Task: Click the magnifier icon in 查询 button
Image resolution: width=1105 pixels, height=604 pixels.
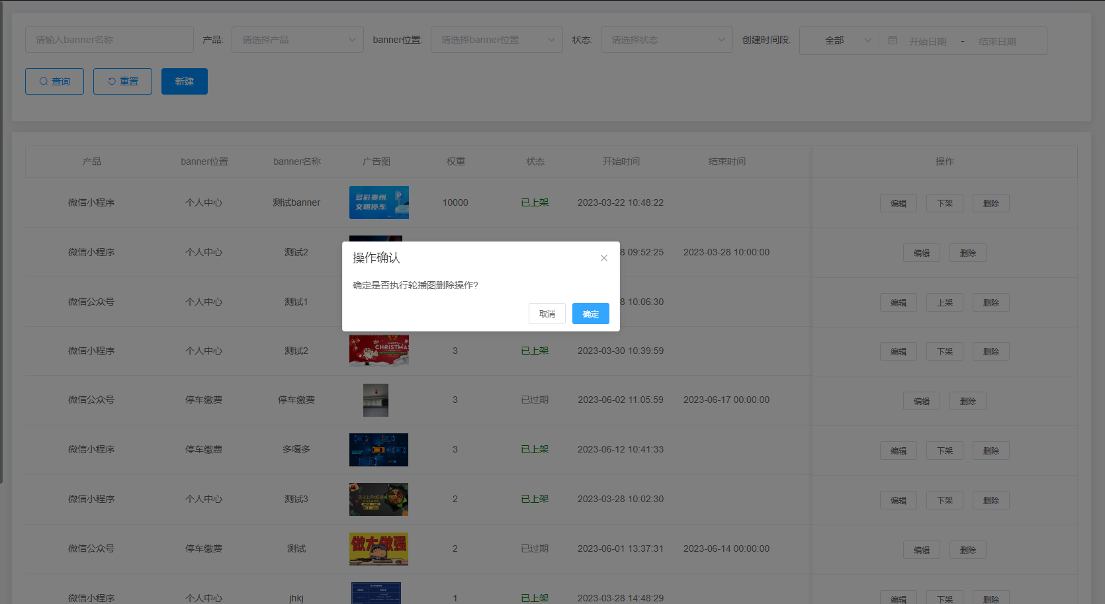Action: point(44,81)
